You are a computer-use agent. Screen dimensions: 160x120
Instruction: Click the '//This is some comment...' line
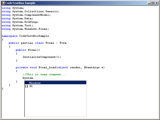pyautogui.click(x=44, y=74)
